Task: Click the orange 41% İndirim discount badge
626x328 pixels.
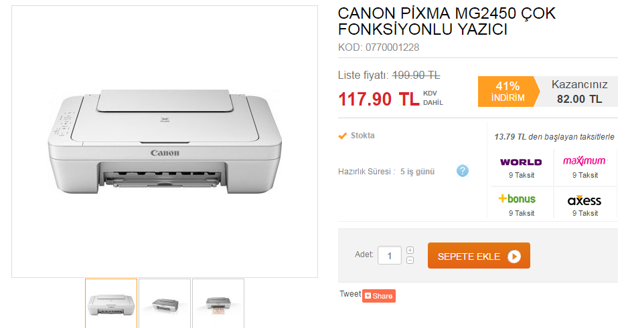Action: pyautogui.click(x=508, y=92)
